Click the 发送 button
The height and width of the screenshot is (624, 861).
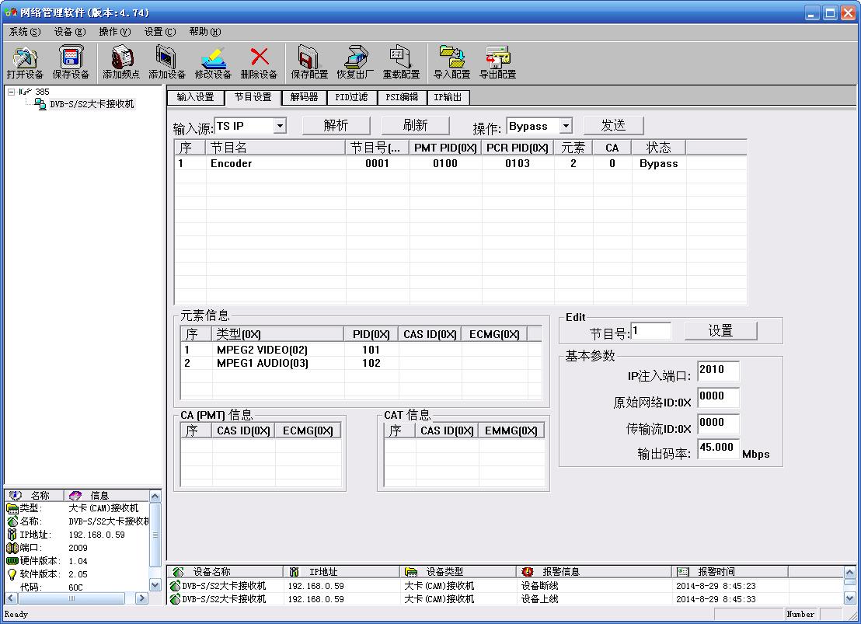pyautogui.click(x=613, y=126)
